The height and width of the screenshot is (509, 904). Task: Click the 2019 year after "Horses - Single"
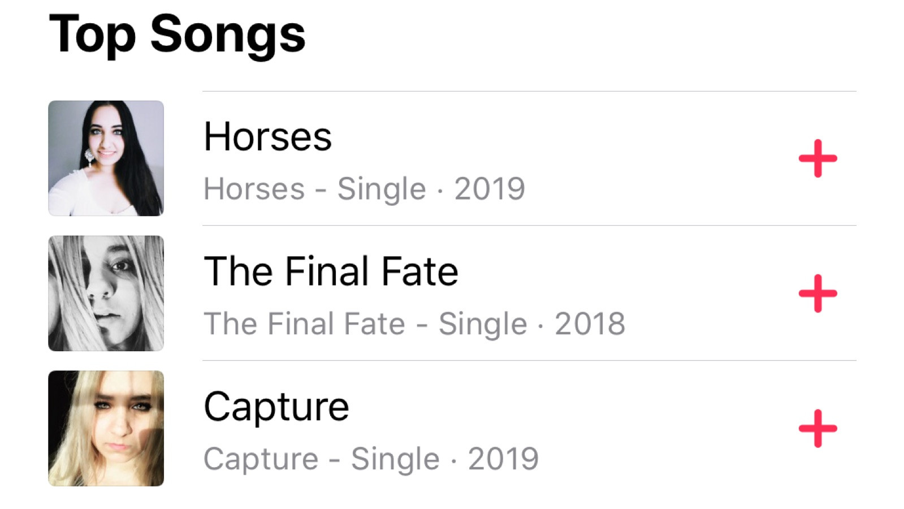coord(490,189)
